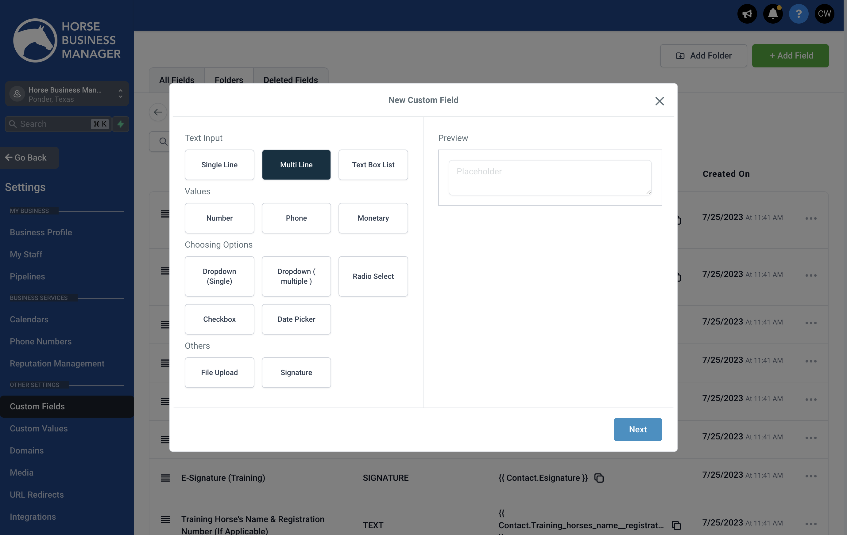The height and width of the screenshot is (535, 847).
Task: Switch to the Folders tab
Action: point(229,80)
